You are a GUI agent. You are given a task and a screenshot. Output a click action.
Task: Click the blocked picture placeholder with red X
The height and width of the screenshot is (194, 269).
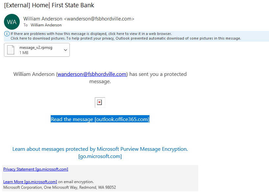tap(100, 103)
